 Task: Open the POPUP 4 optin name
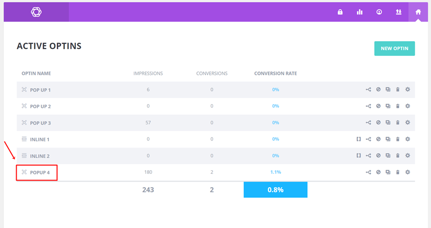tap(40, 172)
